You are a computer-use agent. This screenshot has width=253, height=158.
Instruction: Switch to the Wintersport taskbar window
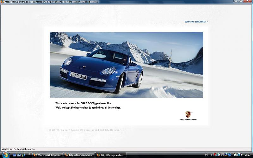coord(47,155)
